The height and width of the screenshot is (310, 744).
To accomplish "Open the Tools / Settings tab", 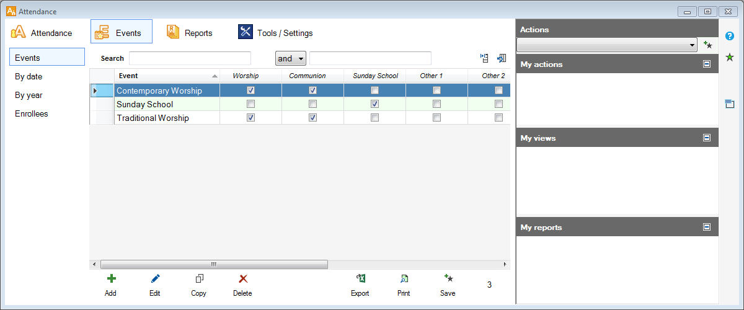I will (x=276, y=33).
